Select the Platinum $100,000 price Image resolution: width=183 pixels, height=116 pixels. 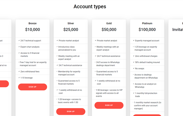coord(147,30)
